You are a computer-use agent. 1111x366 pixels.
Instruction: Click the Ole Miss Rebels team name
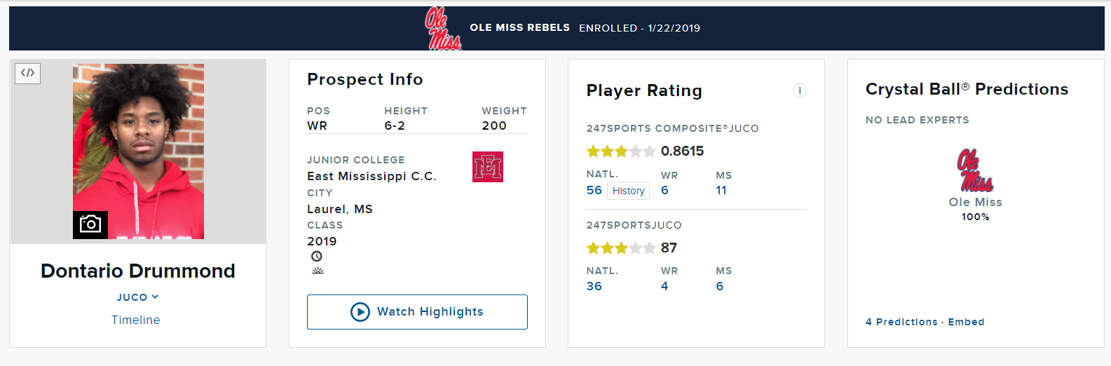519,28
